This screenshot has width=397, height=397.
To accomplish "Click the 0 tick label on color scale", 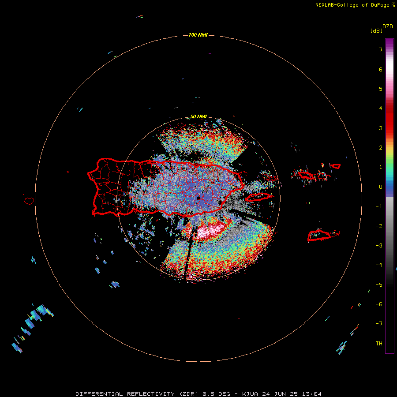I will click(x=381, y=187).
